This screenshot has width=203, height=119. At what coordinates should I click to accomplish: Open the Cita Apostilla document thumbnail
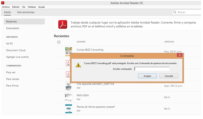click(x=69, y=86)
